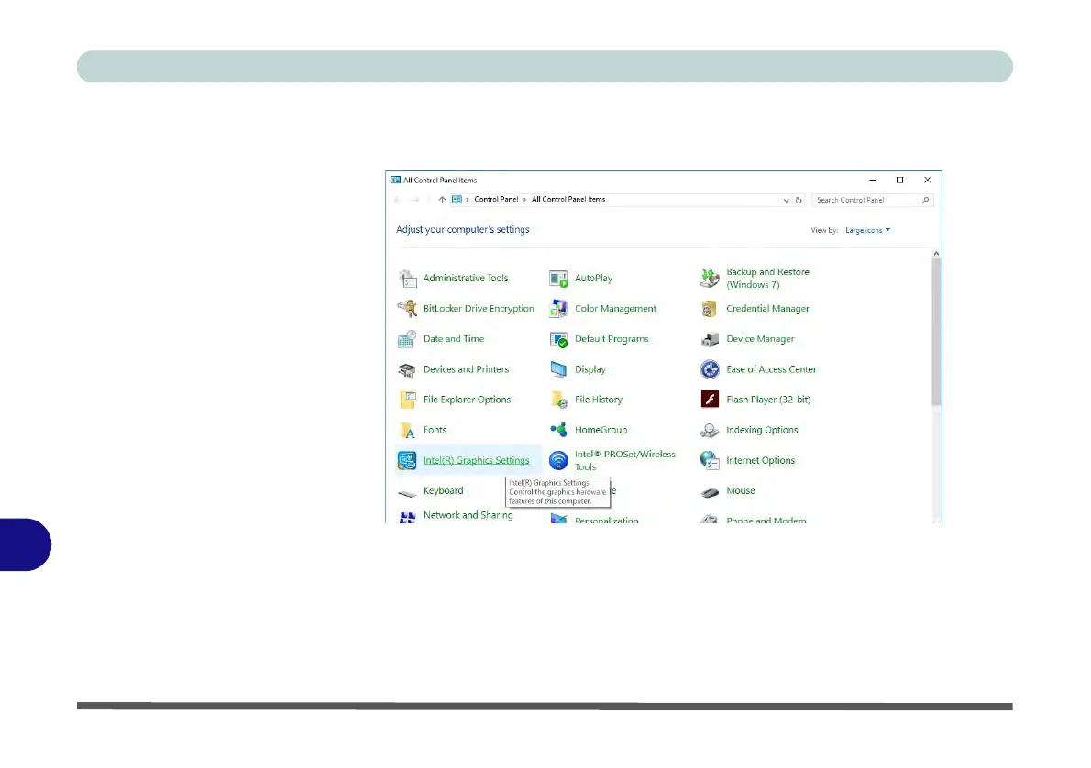Image resolution: width=1091 pixels, height=768 pixels.
Task: Open the Internet Options link
Action: [760, 460]
